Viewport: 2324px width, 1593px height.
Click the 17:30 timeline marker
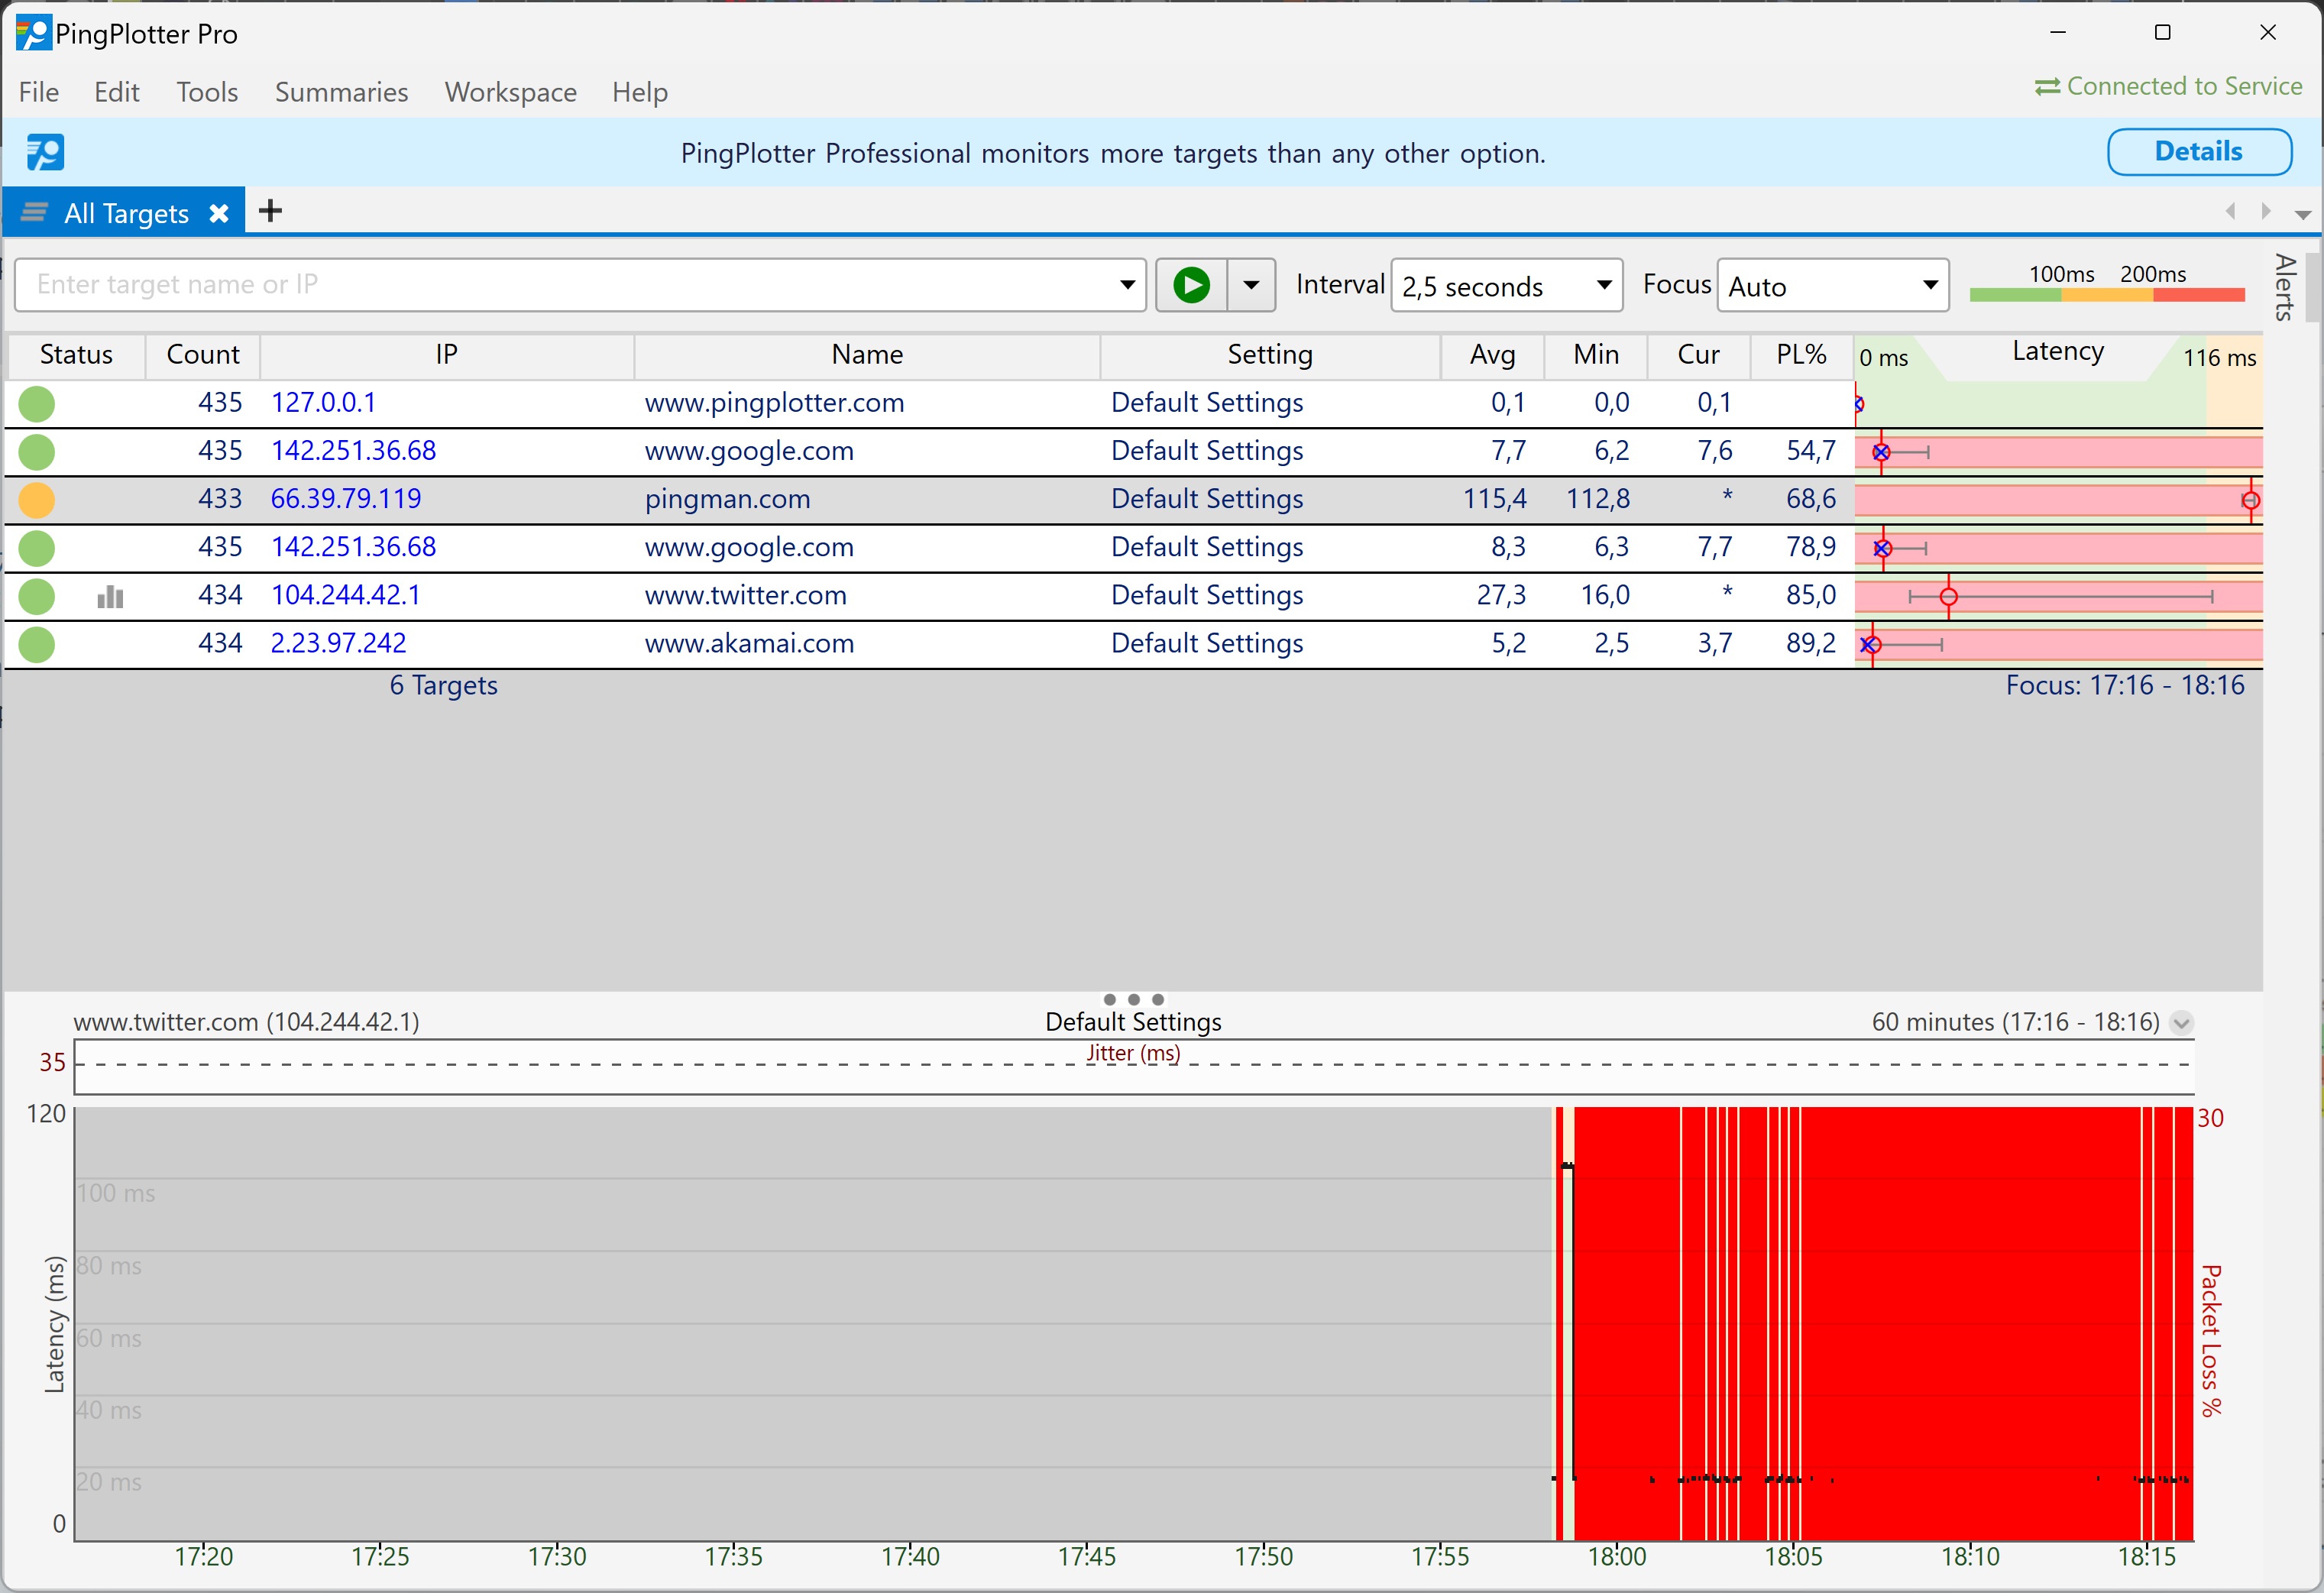pos(557,1557)
